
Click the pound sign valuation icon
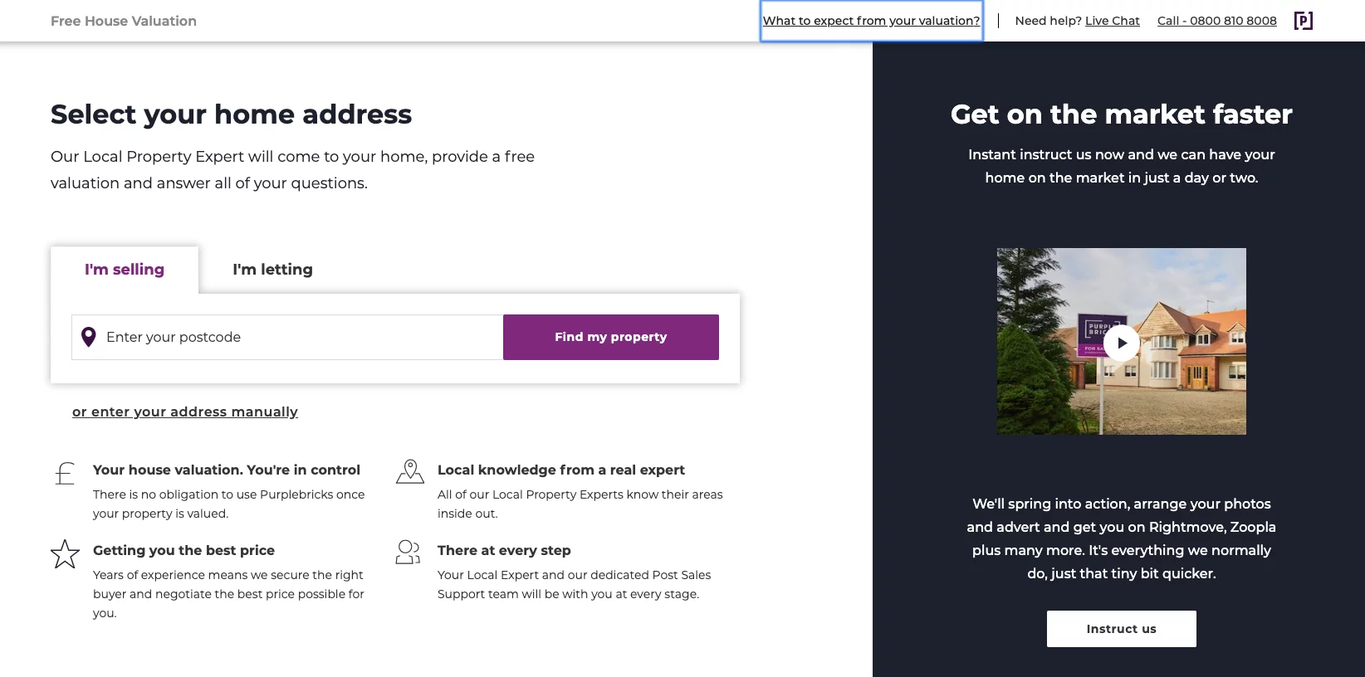65,473
